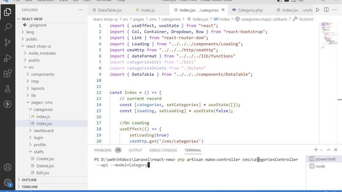Screen dimensions: 342x192
Task: Open the Search view in activity bar
Action: click(x=7, y=27)
